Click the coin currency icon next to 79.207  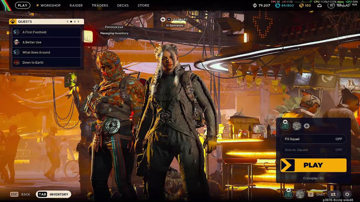(x=255, y=5)
